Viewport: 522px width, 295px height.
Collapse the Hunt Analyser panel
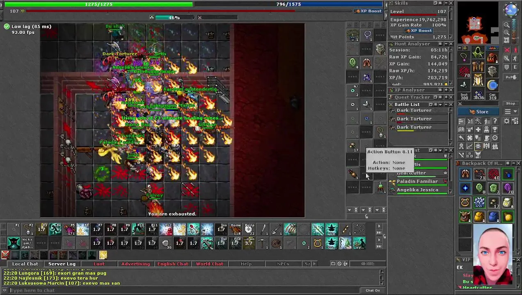tap(446, 44)
